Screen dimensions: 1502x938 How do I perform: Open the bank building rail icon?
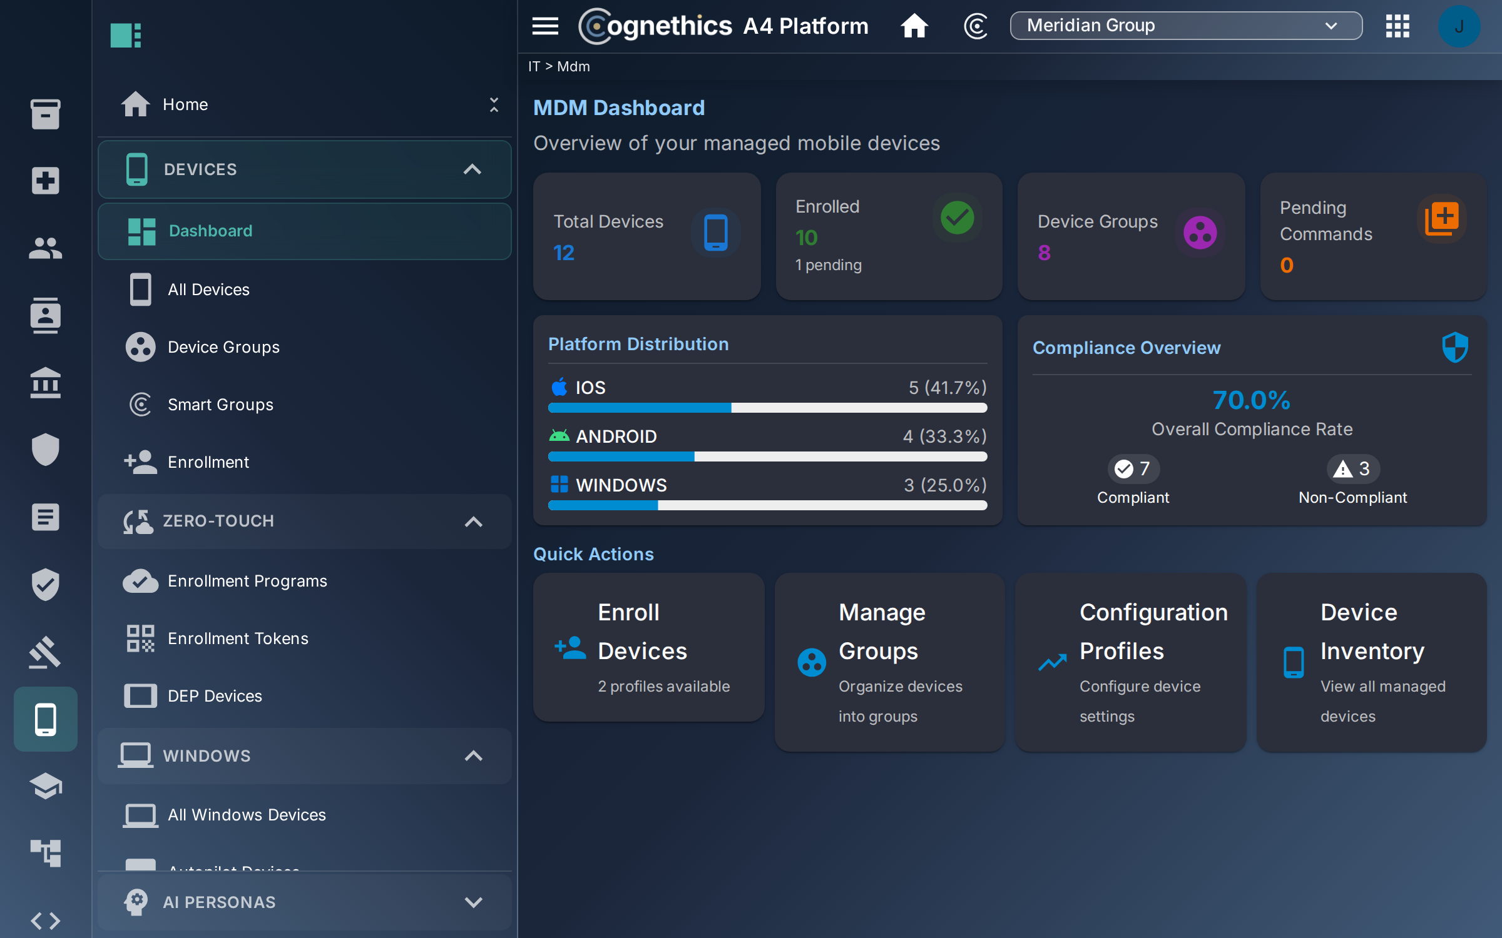pyautogui.click(x=45, y=382)
